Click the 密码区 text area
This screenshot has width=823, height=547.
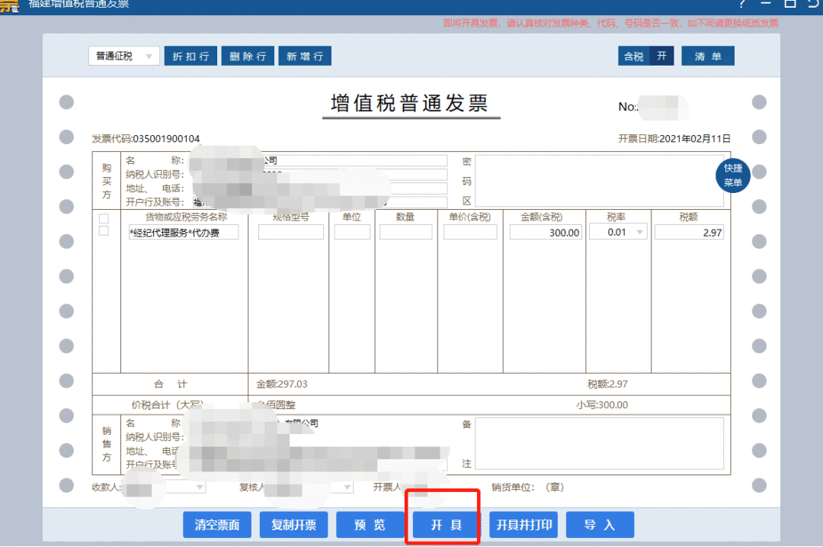(x=599, y=180)
